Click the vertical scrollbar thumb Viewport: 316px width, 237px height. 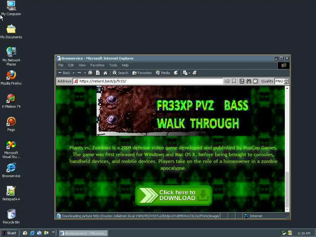click(287, 190)
